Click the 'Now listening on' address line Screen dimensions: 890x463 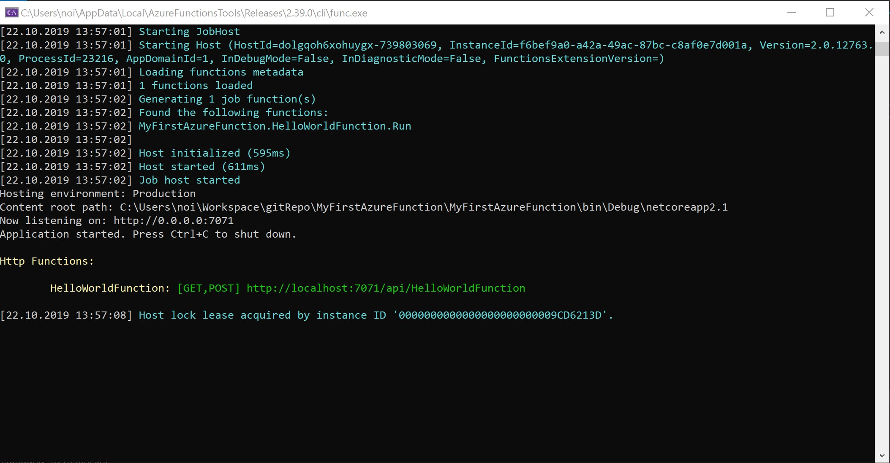[x=117, y=221]
